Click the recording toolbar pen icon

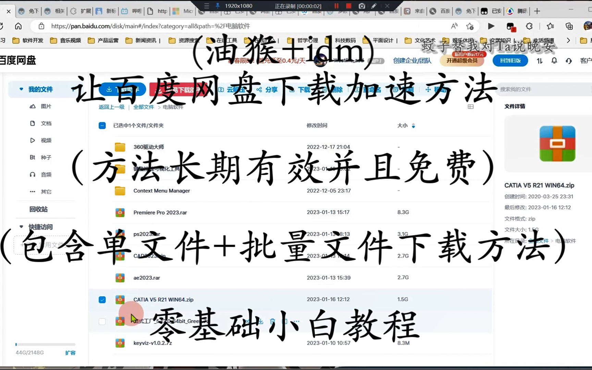click(x=374, y=6)
